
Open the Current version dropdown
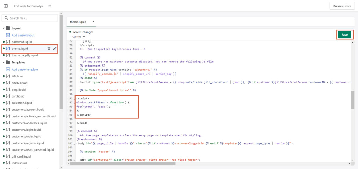(79, 36)
